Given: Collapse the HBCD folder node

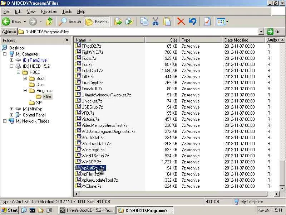Looking at the screenshot, I should (x=19, y=72).
